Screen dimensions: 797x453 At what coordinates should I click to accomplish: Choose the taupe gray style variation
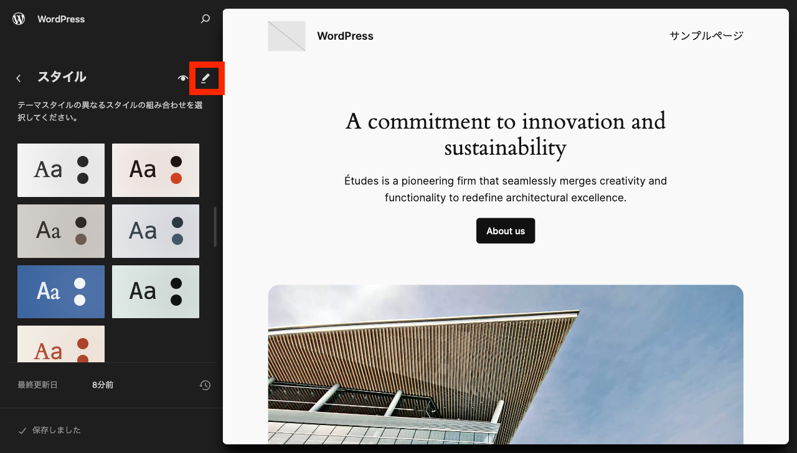(x=61, y=231)
